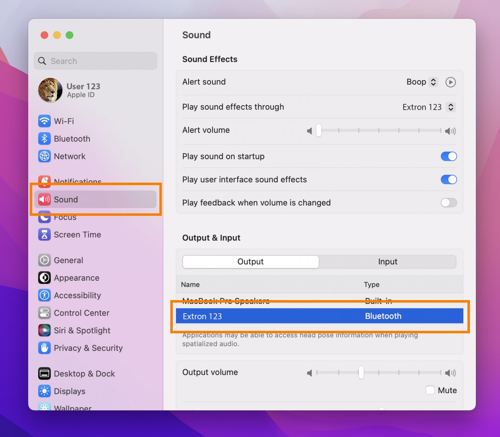Play a preview of the alert sound
This screenshot has height=437, width=500.
coord(451,82)
